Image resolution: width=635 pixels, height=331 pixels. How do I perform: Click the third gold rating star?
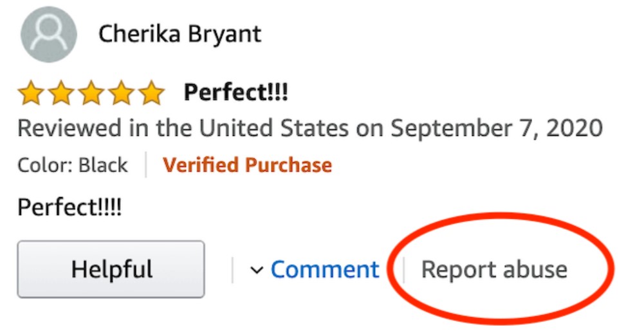pyautogui.click(x=91, y=93)
